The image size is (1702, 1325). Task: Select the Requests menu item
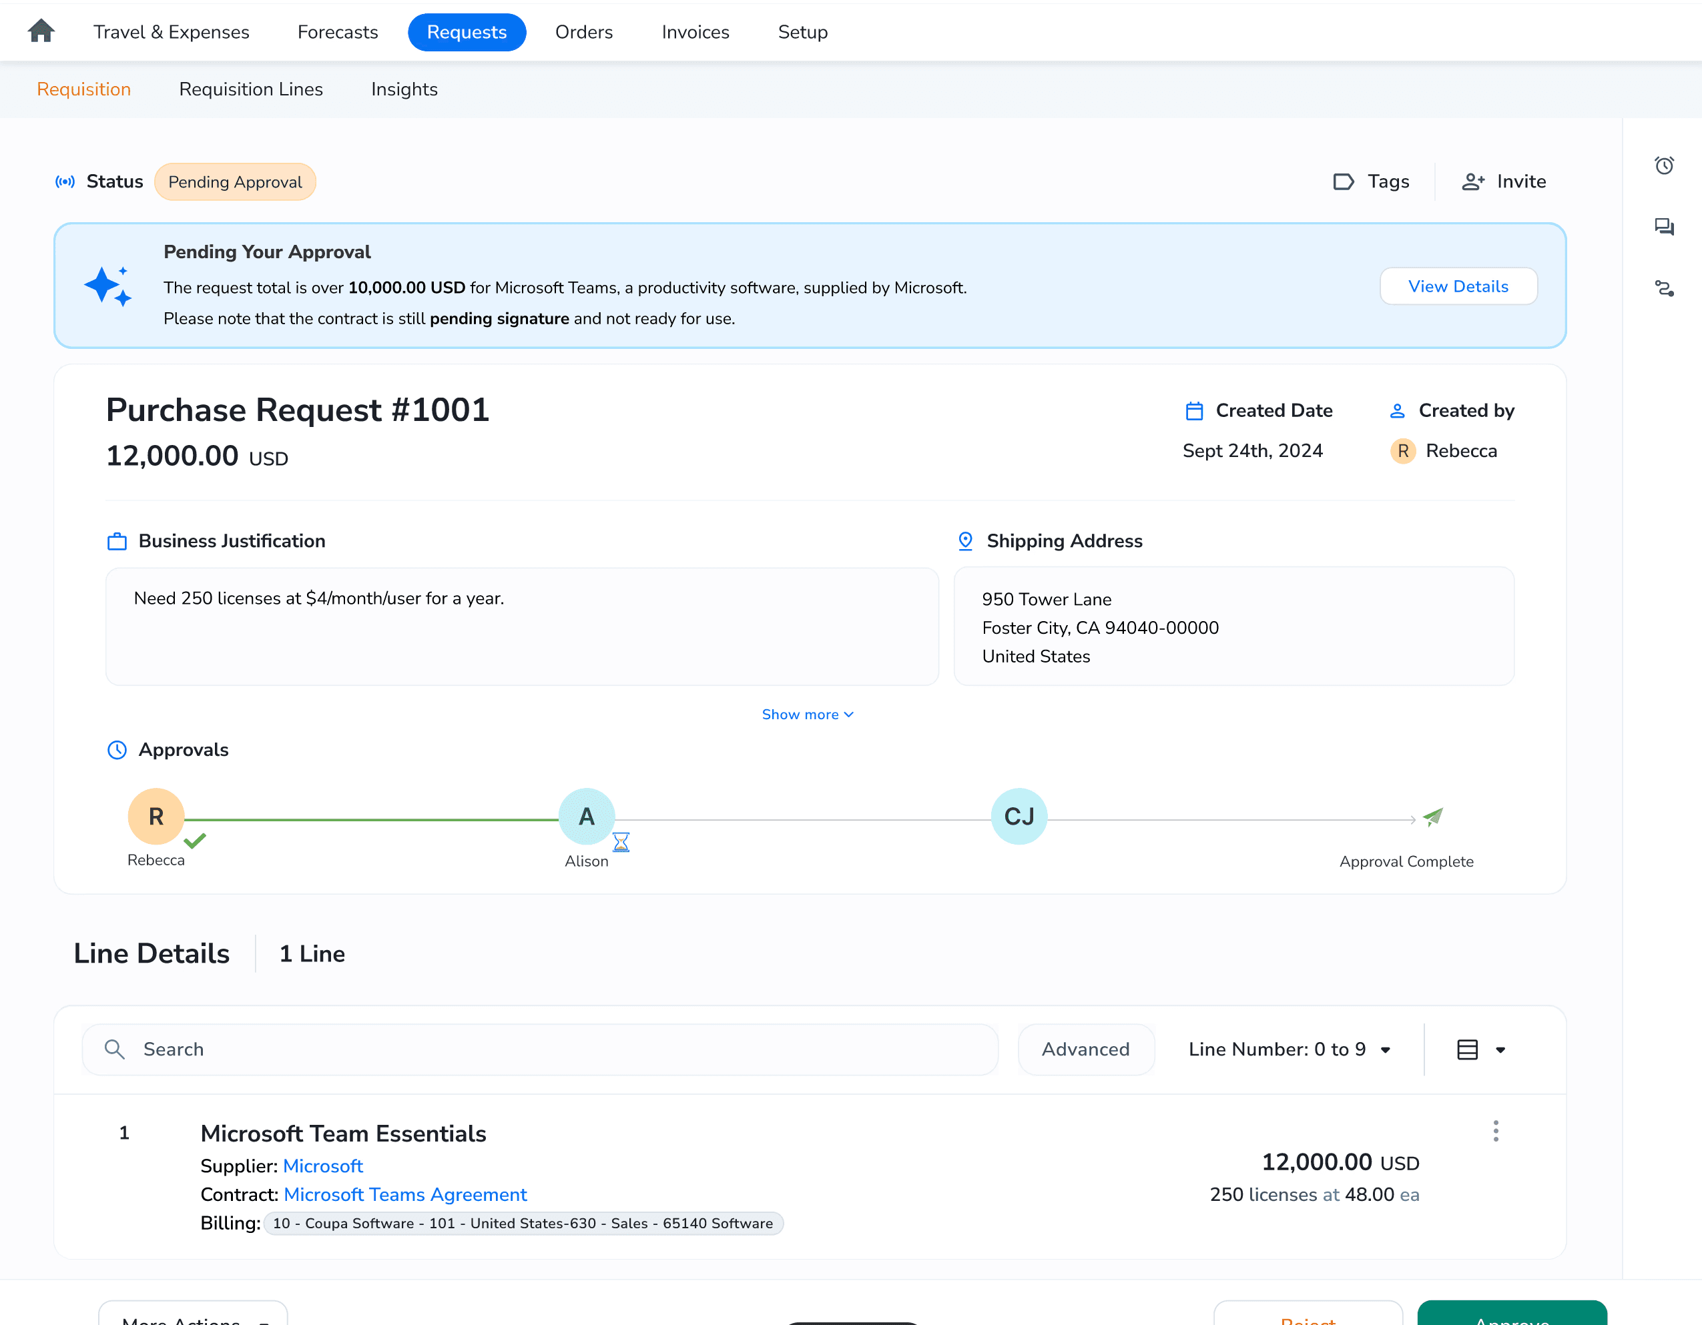467,32
